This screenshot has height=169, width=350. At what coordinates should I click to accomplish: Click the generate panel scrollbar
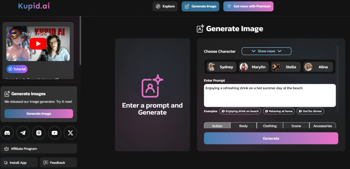click(337, 78)
